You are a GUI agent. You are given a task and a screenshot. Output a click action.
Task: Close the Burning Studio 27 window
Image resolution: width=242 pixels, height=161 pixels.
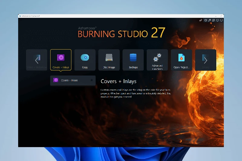221,16
